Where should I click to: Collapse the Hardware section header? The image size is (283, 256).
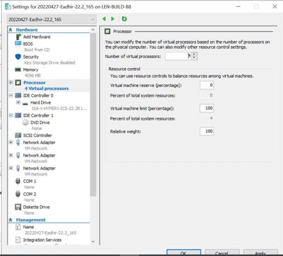point(11,30)
